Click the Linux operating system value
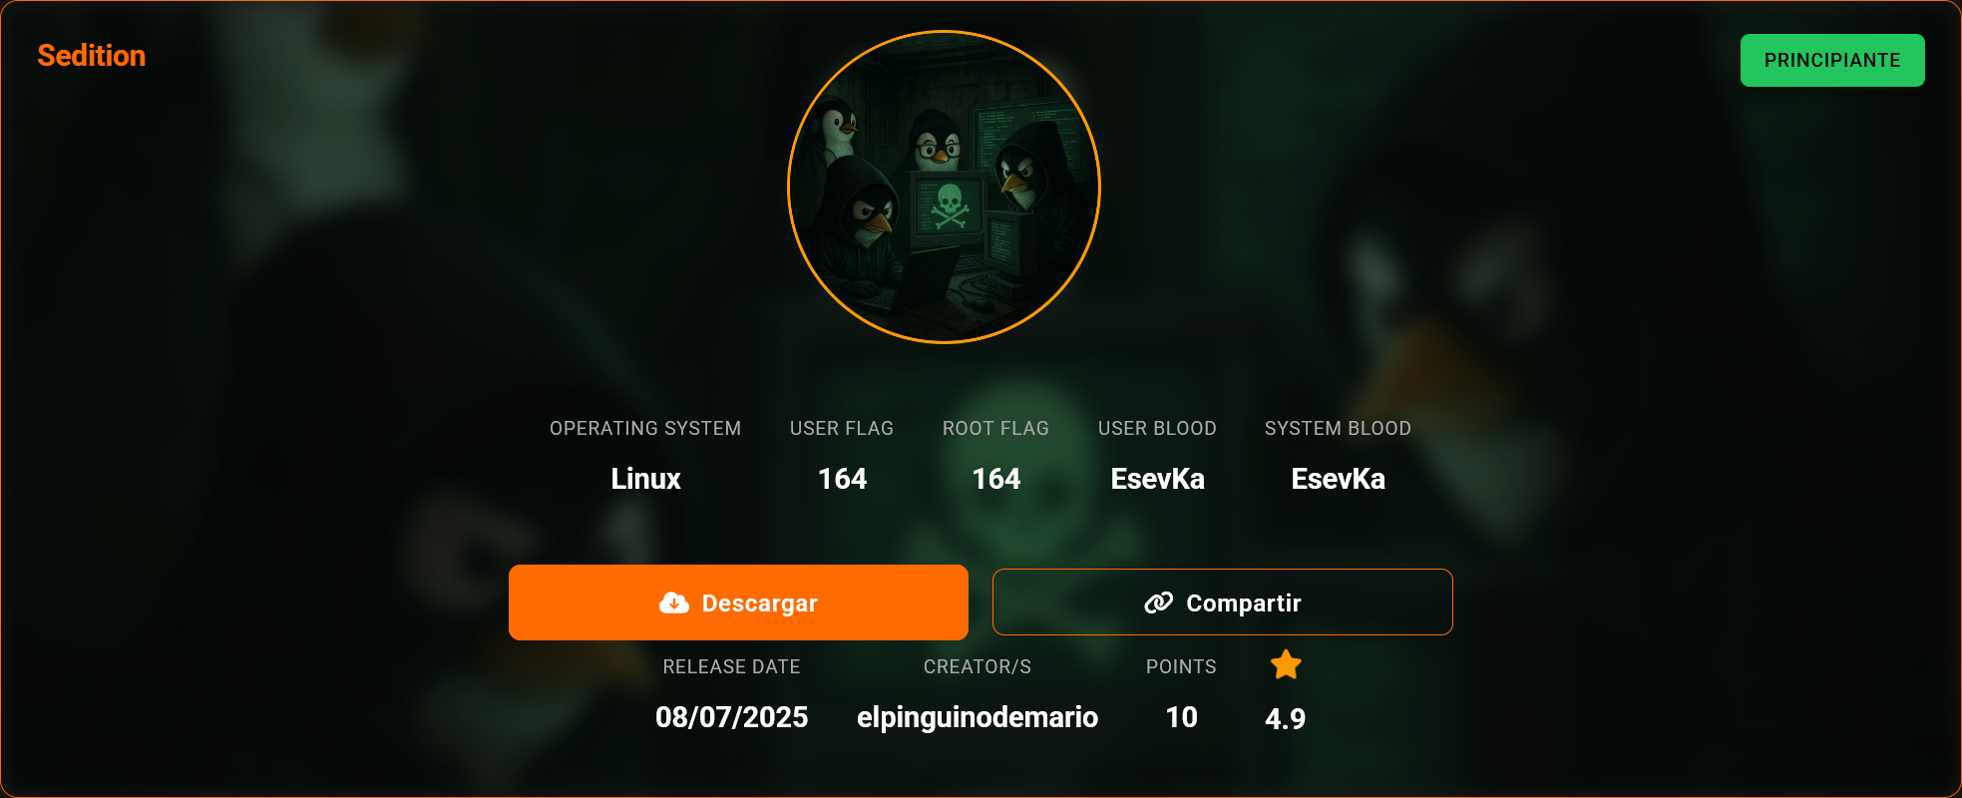This screenshot has height=798, width=1962. tap(645, 479)
